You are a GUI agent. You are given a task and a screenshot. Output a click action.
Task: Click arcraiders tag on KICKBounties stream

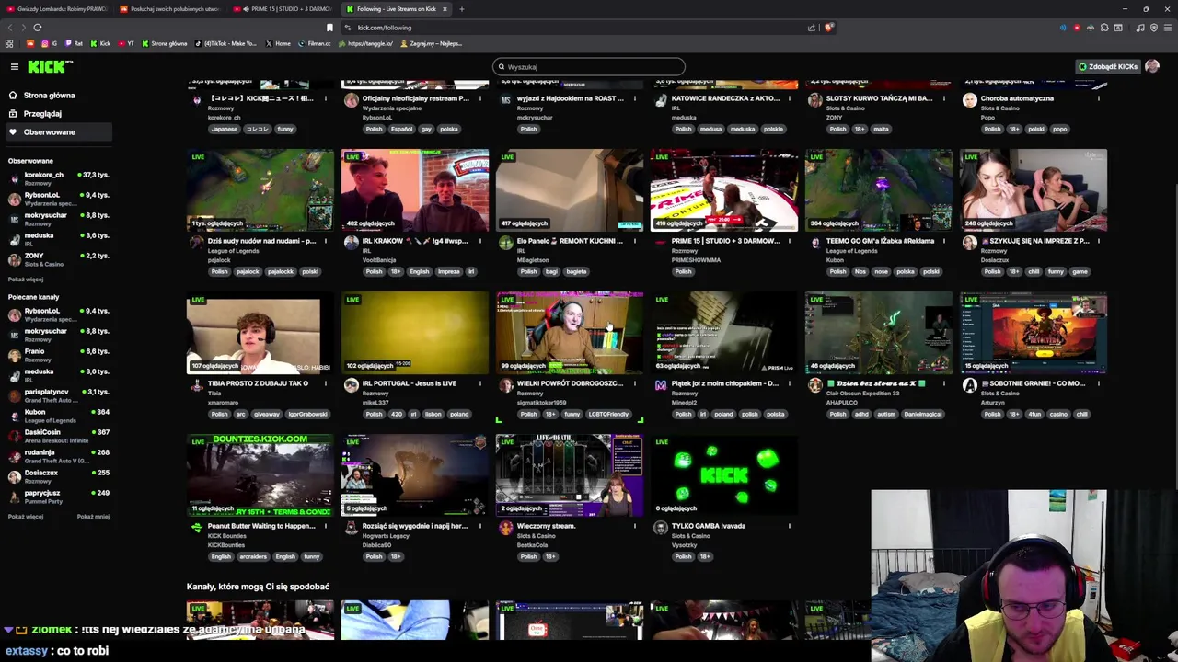253,556
